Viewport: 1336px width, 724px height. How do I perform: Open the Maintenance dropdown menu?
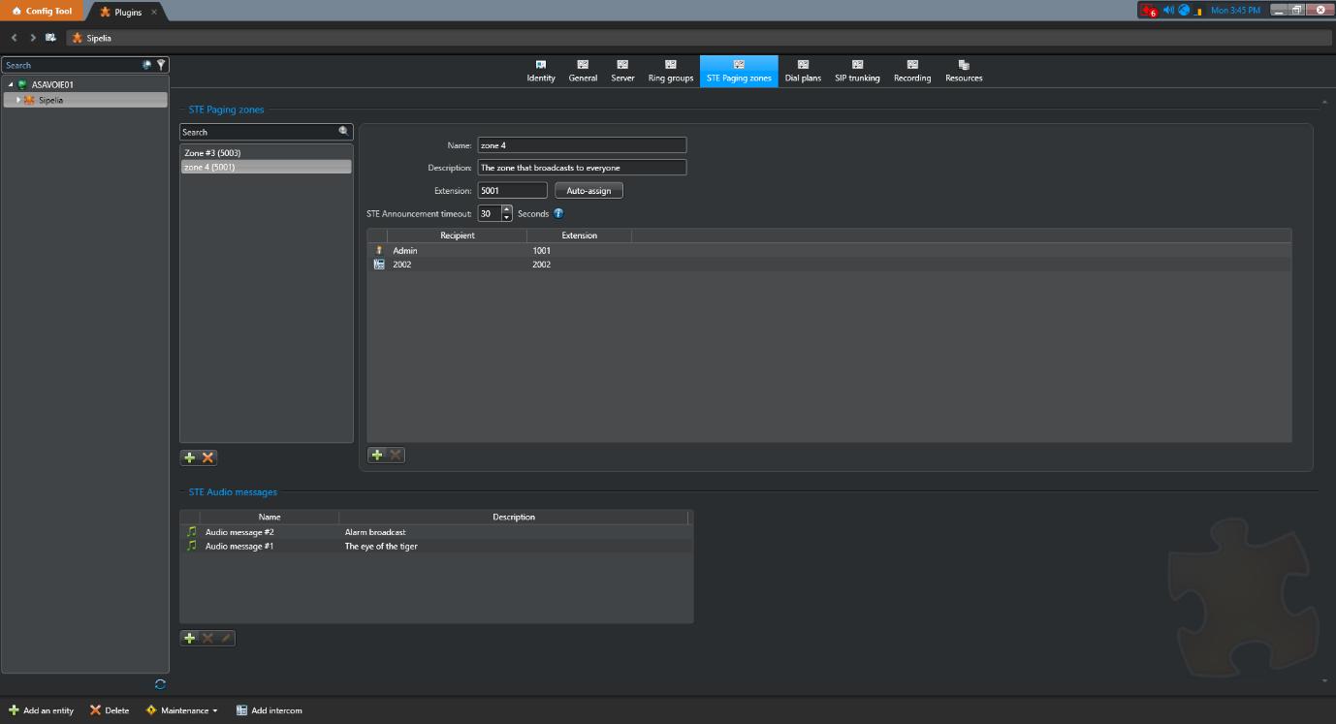pos(182,710)
